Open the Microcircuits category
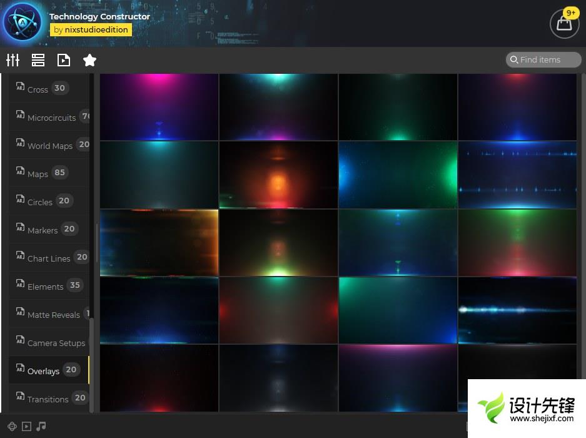 51,117
